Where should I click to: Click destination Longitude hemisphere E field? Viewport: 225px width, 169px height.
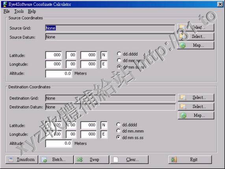pos(104,134)
